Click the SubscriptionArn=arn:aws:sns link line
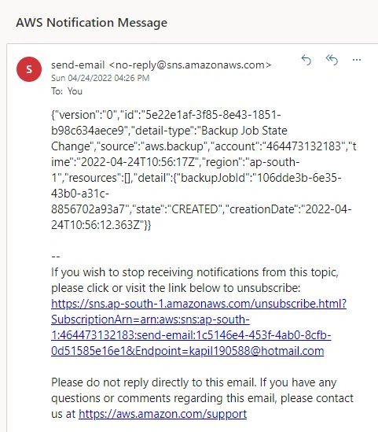378x432 pixels. tap(150, 319)
